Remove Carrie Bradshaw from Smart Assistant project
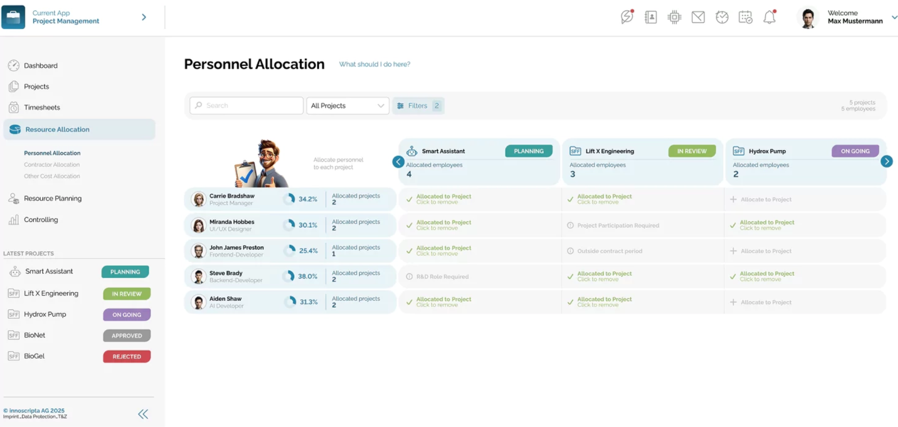 443,199
